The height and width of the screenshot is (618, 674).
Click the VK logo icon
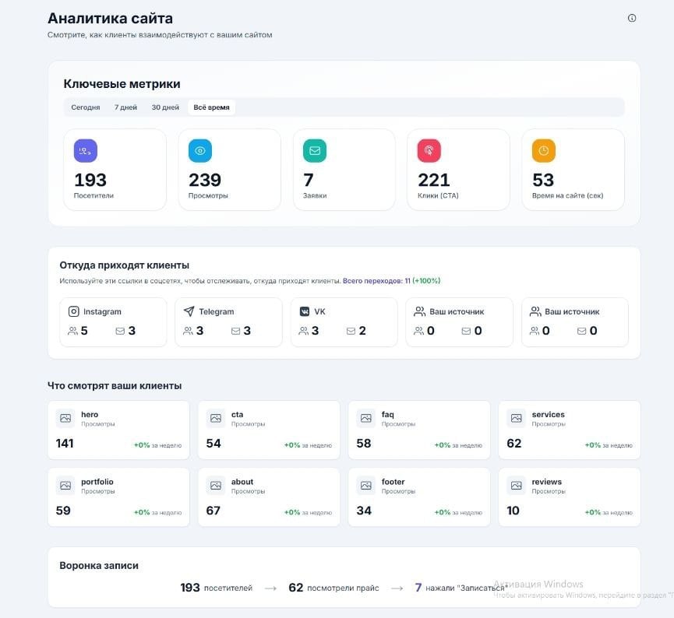(305, 311)
